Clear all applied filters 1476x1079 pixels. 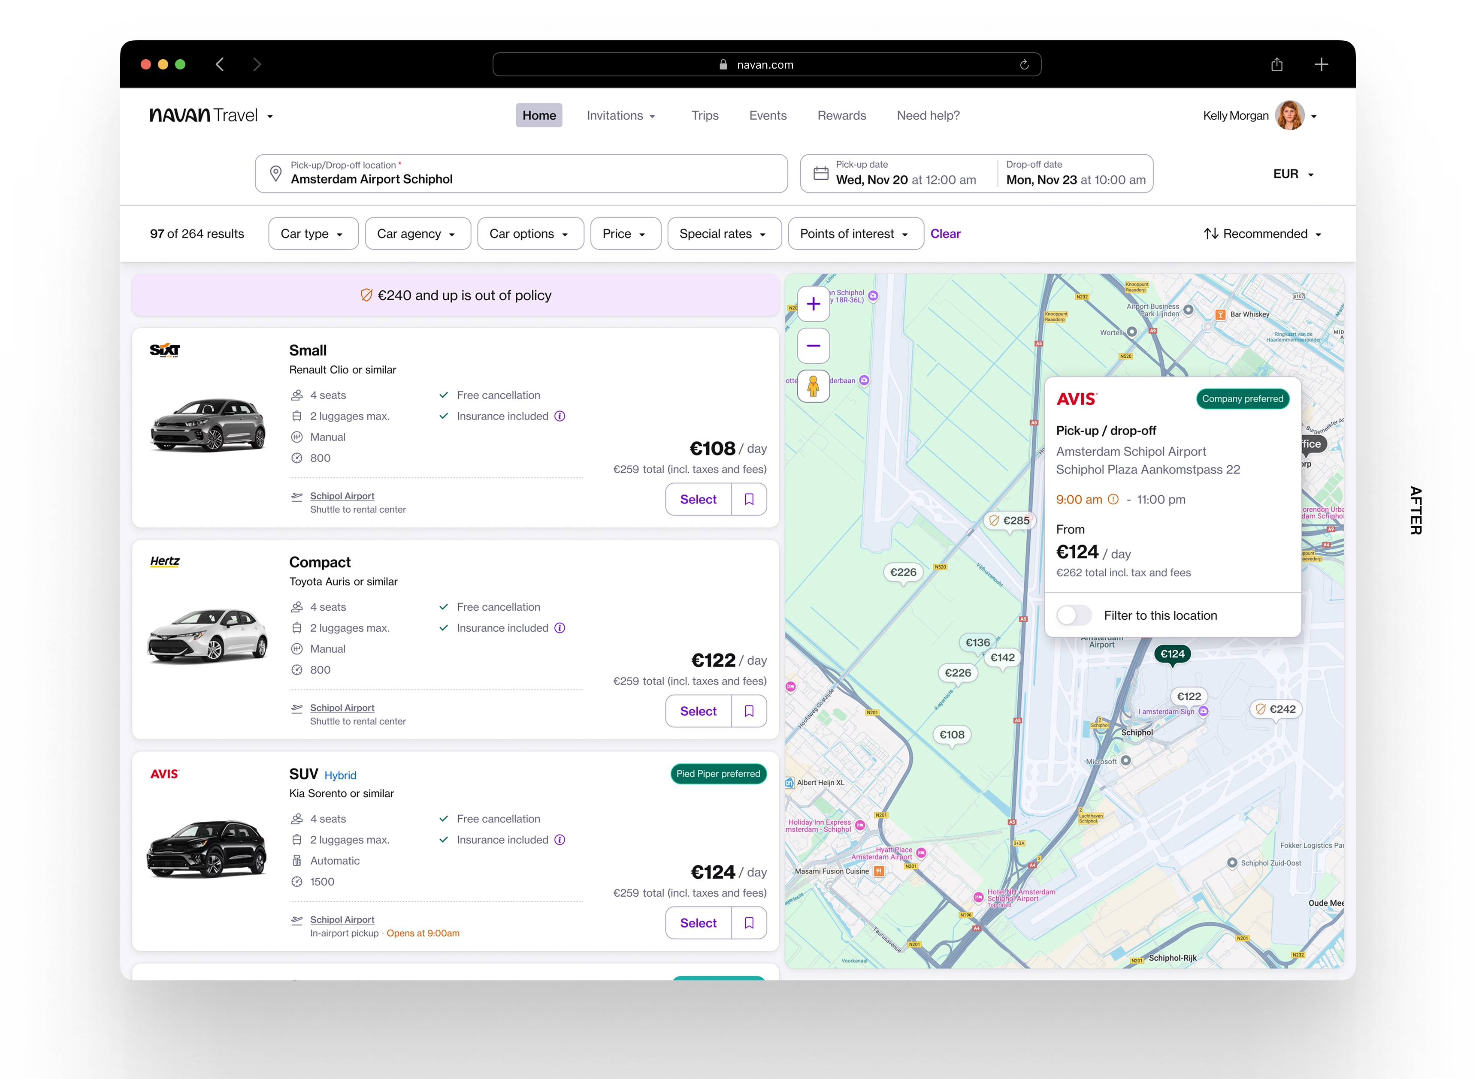coord(945,234)
